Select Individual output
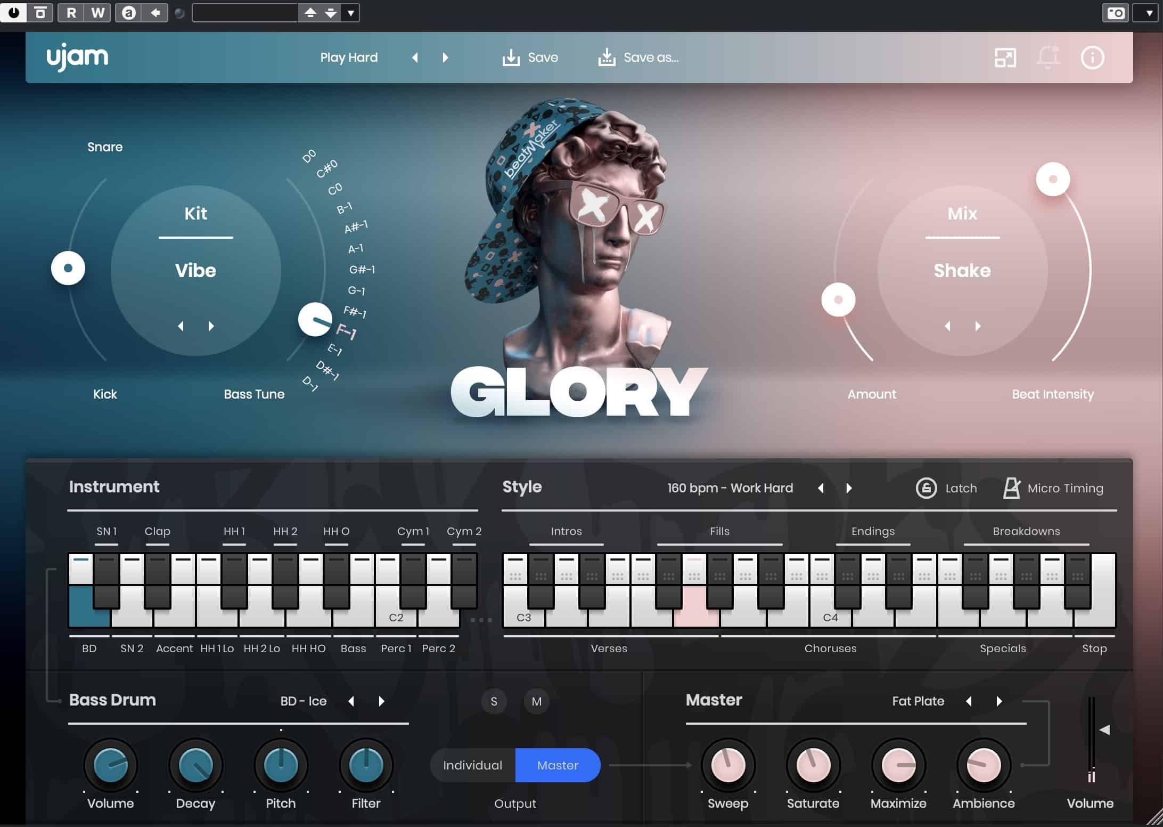The image size is (1163, 827). point(473,765)
